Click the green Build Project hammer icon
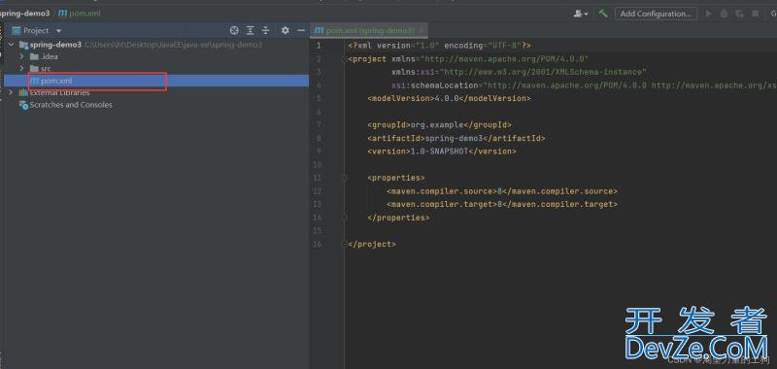The width and height of the screenshot is (777, 369). (x=603, y=14)
